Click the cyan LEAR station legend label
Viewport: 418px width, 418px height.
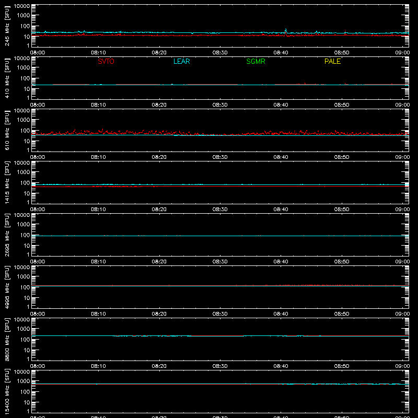(181, 61)
